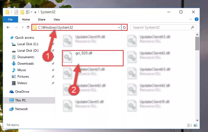
Task: Click the pin icon beside Pictures
Action: 53,77
